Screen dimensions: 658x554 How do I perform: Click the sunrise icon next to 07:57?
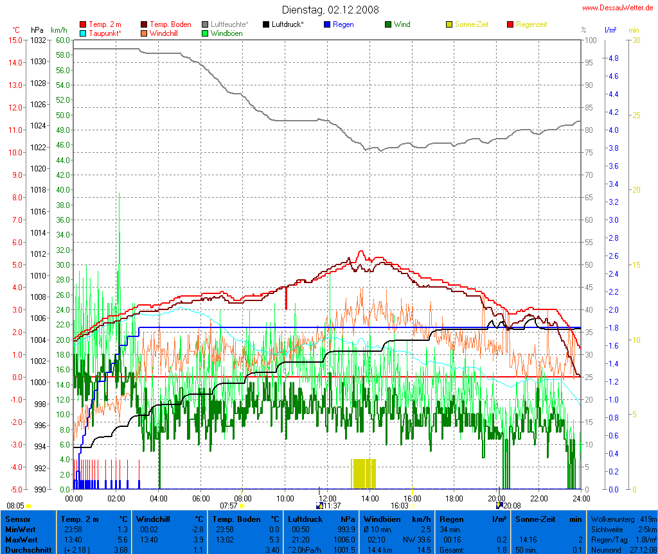[242, 506]
